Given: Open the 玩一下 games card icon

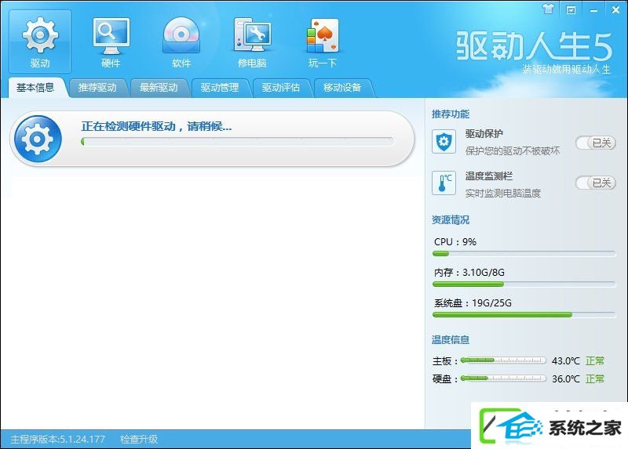Looking at the screenshot, I should pos(323,42).
